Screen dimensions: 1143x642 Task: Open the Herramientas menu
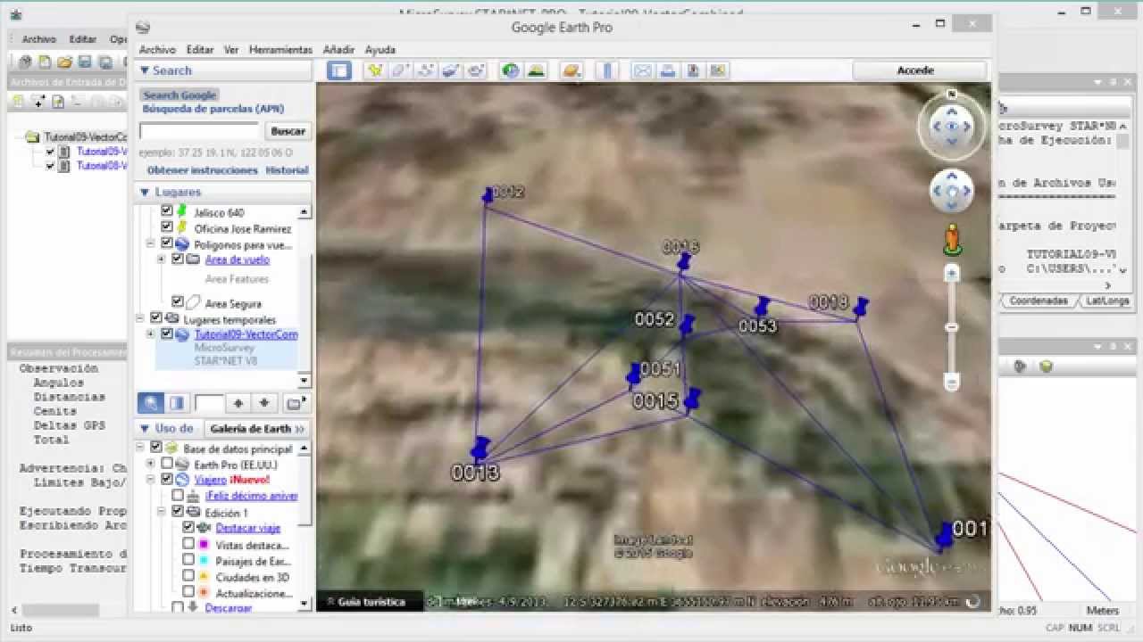pos(280,50)
